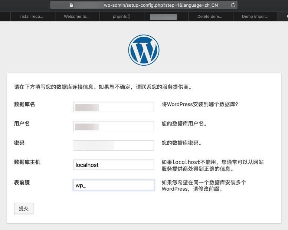Click the intro sentence starting 请在下方填写

coord(104,87)
